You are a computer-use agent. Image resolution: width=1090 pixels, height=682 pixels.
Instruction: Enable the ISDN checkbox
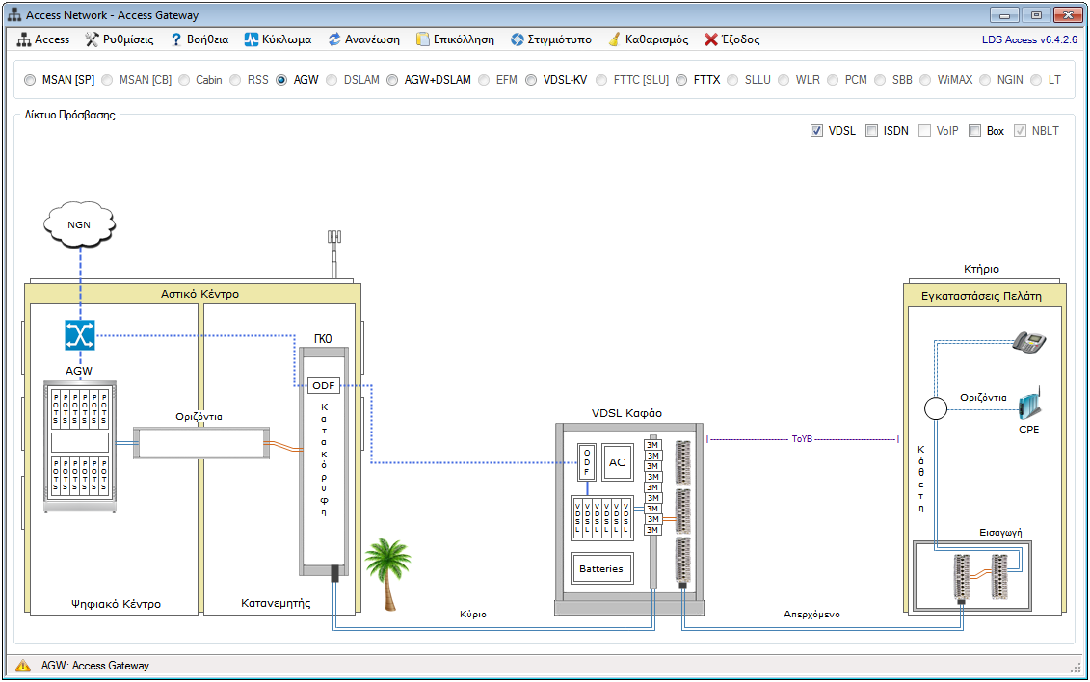coord(871,131)
